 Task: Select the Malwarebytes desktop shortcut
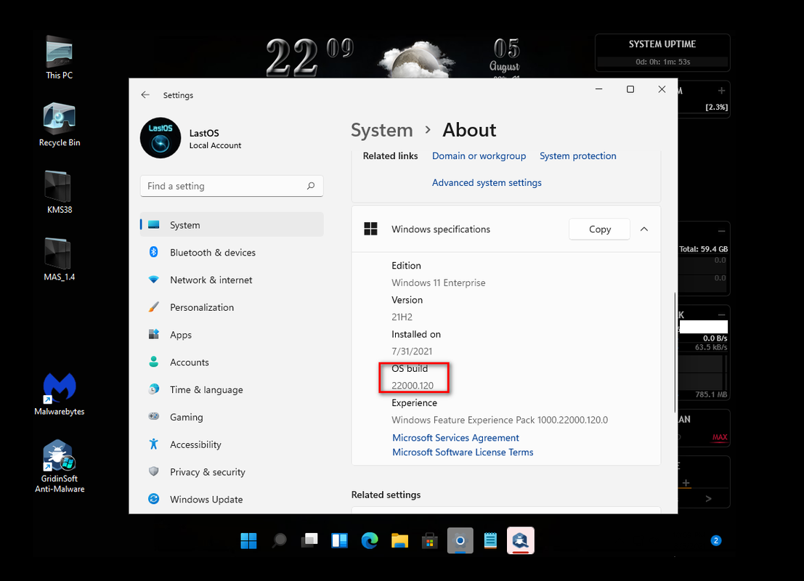[x=60, y=394]
